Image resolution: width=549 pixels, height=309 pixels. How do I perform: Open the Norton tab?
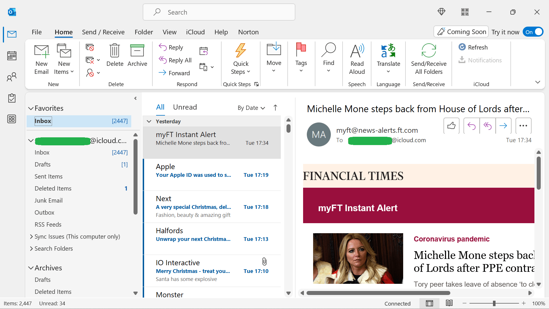click(248, 32)
